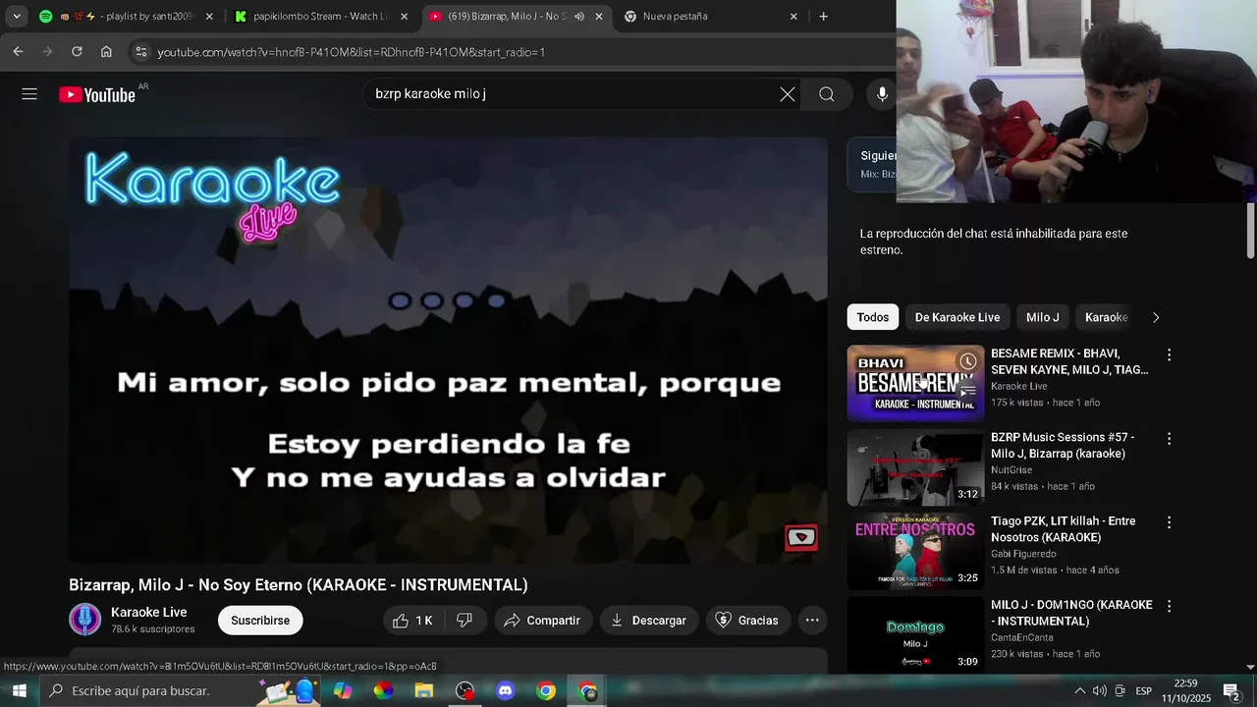
Task: Open the Windows Start menu
Action: (19, 691)
